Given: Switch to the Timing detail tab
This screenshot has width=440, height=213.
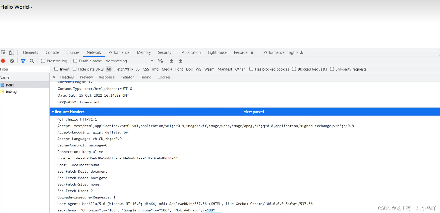Looking at the screenshot, I should (146, 77).
